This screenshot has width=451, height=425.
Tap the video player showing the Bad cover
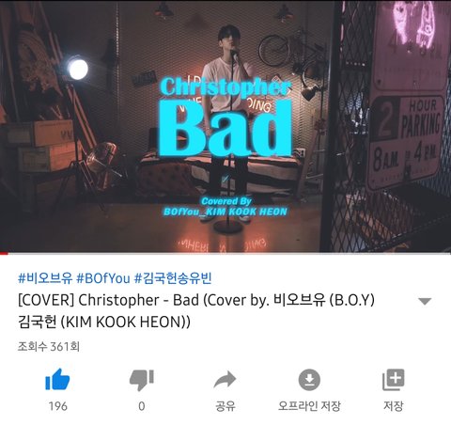tap(225, 126)
